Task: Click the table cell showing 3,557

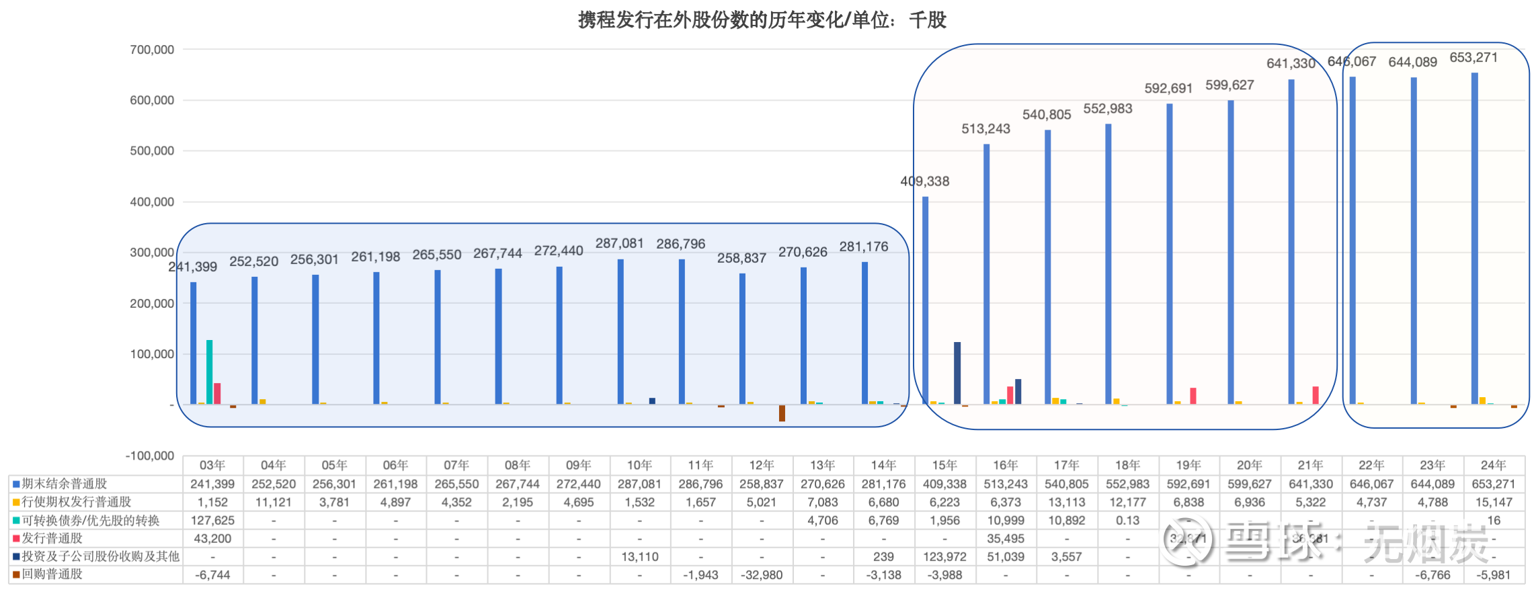Action: (x=1066, y=556)
